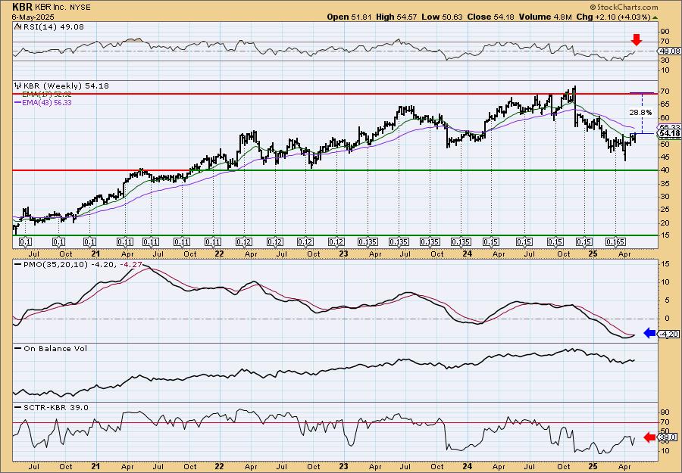Viewport: 682px width, 473px height.
Task: Click the 54.18 current price tag
Action: tap(671, 133)
